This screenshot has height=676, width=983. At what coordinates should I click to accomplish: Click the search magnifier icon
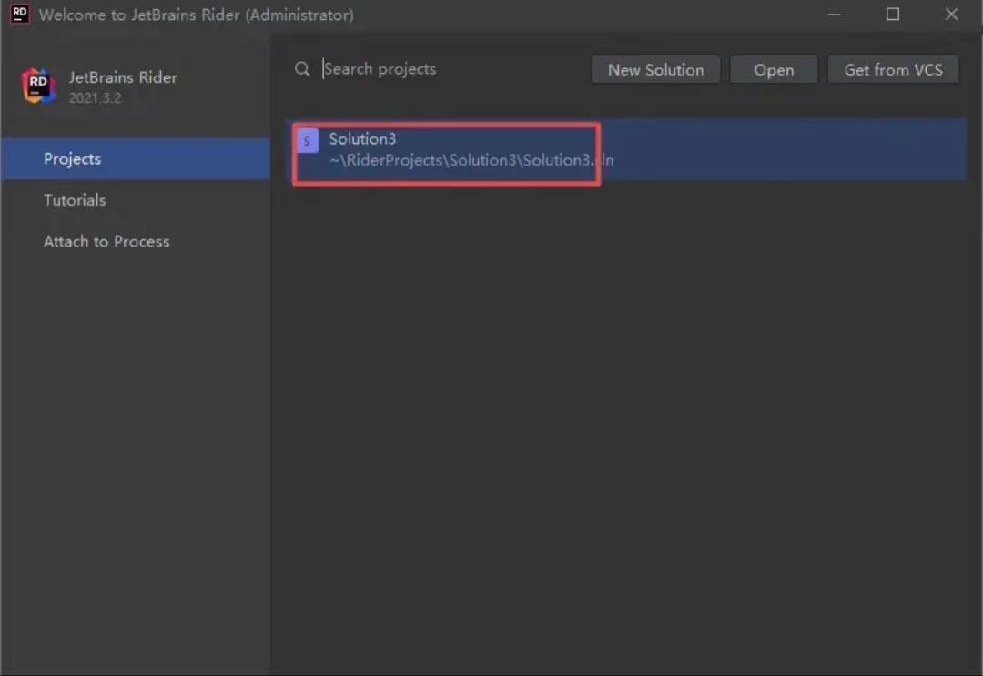302,69
